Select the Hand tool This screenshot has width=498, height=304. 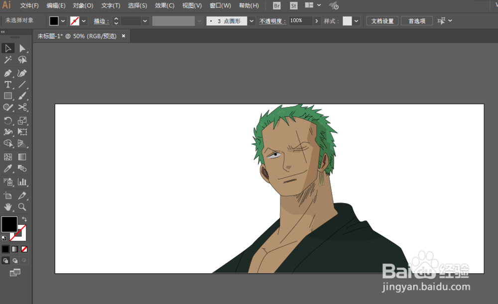[x=7, y=207]
